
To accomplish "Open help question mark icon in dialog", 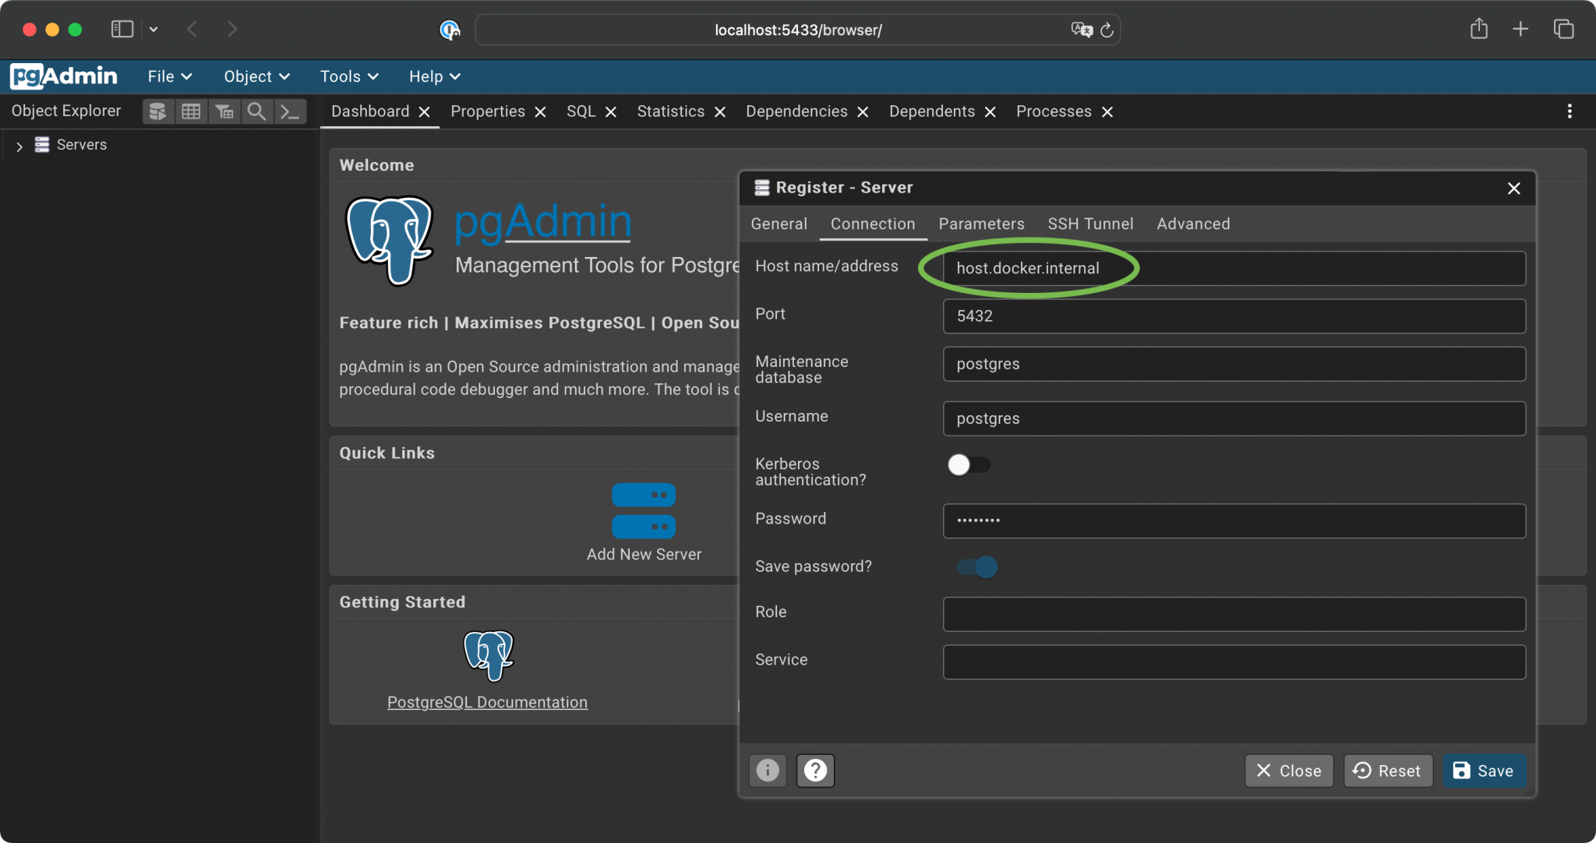I will point(815,771).
